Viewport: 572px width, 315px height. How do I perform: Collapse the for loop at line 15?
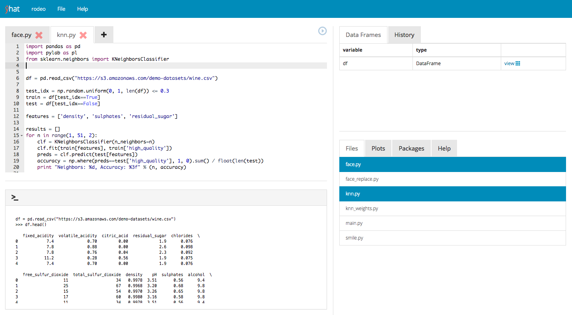pos(21,135)
